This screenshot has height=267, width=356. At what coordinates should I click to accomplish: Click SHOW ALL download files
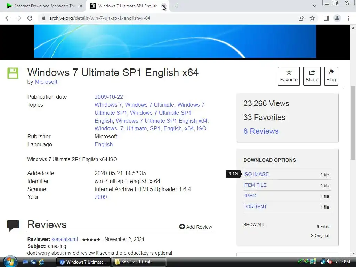click(254, 225)
